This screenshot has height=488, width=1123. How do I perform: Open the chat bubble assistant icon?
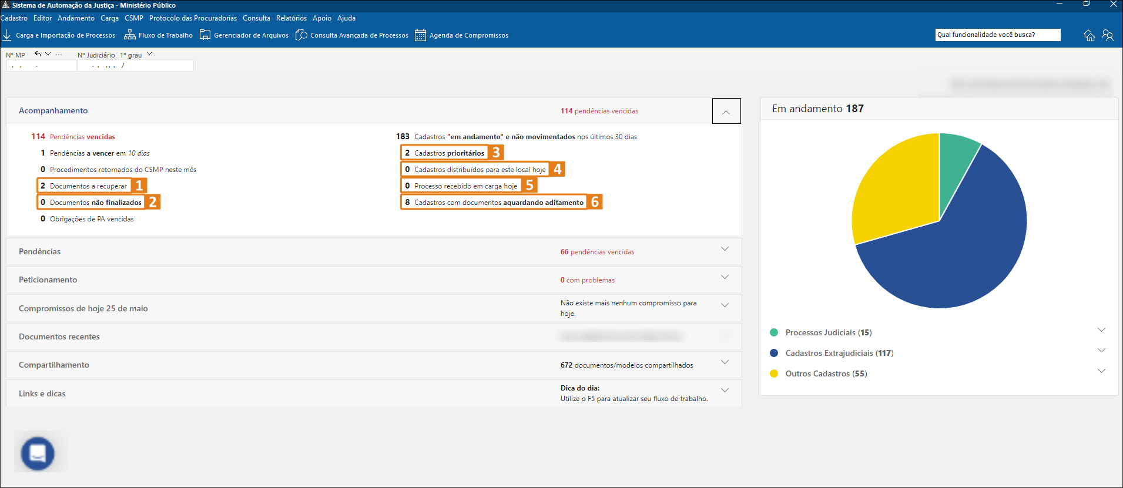(x=38, y=453)
